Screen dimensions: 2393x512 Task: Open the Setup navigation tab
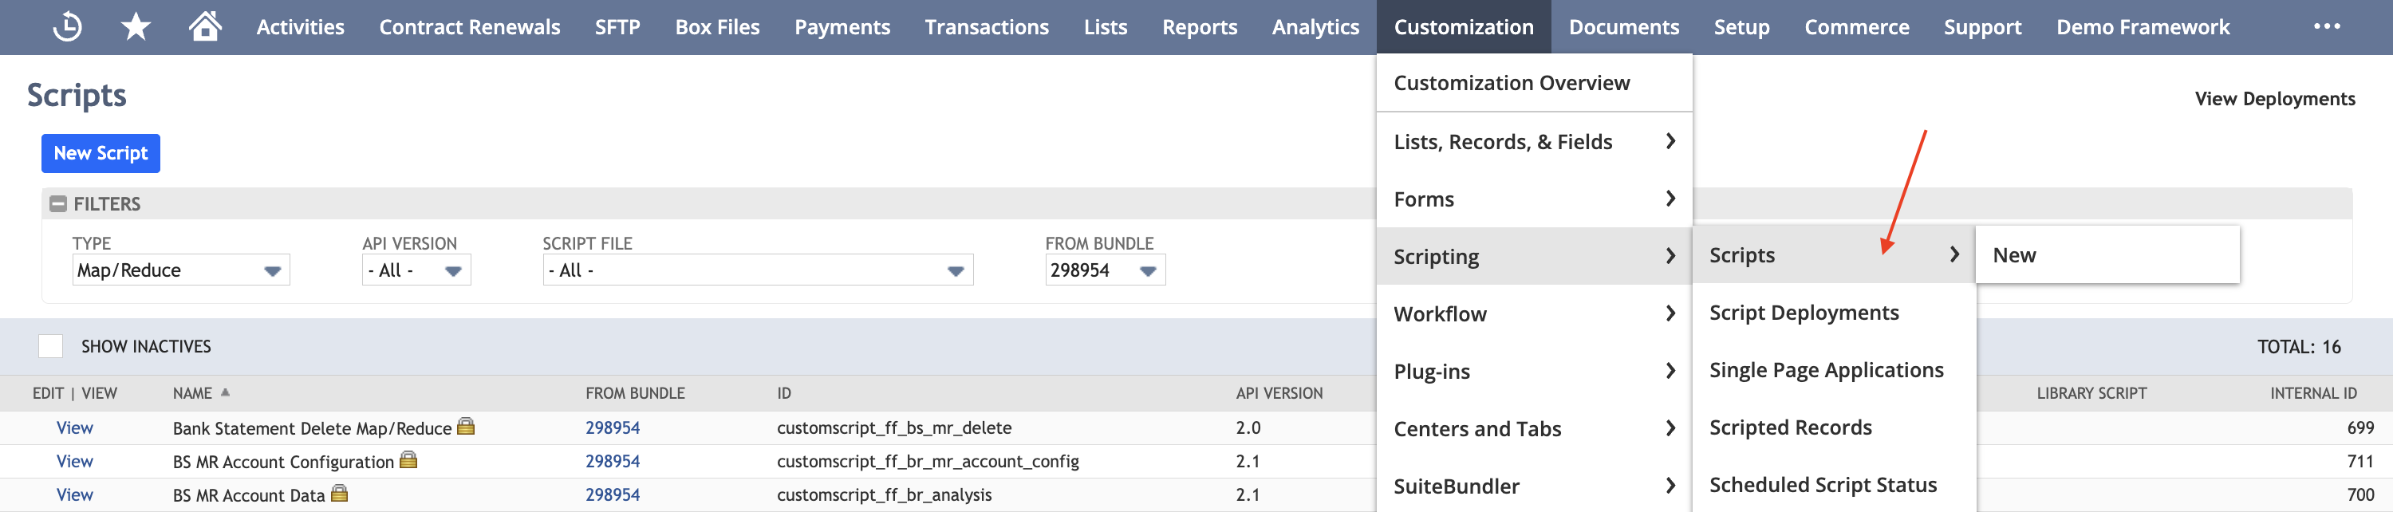tap(1741, 27)
